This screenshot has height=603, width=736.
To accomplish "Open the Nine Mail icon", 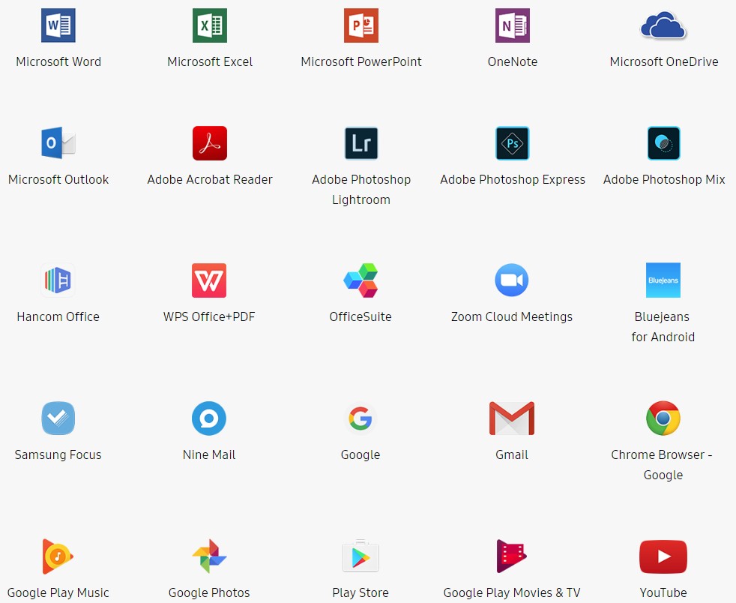I will [x=209, y=418].
